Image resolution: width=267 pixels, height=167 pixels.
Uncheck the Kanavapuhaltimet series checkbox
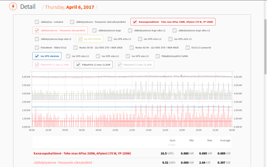135,22
